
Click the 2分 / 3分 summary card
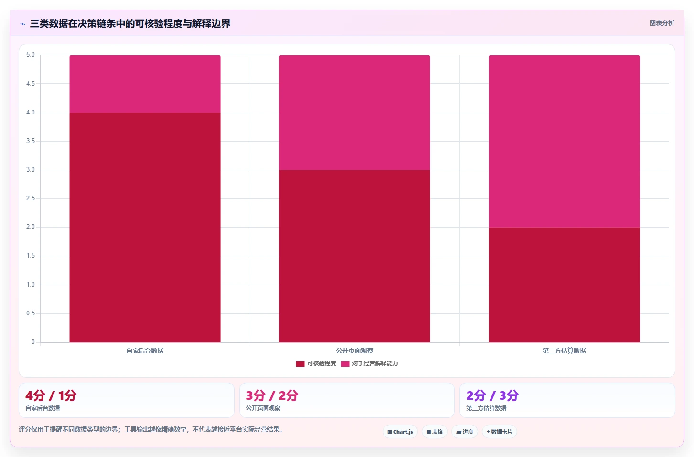pos(567,400)
